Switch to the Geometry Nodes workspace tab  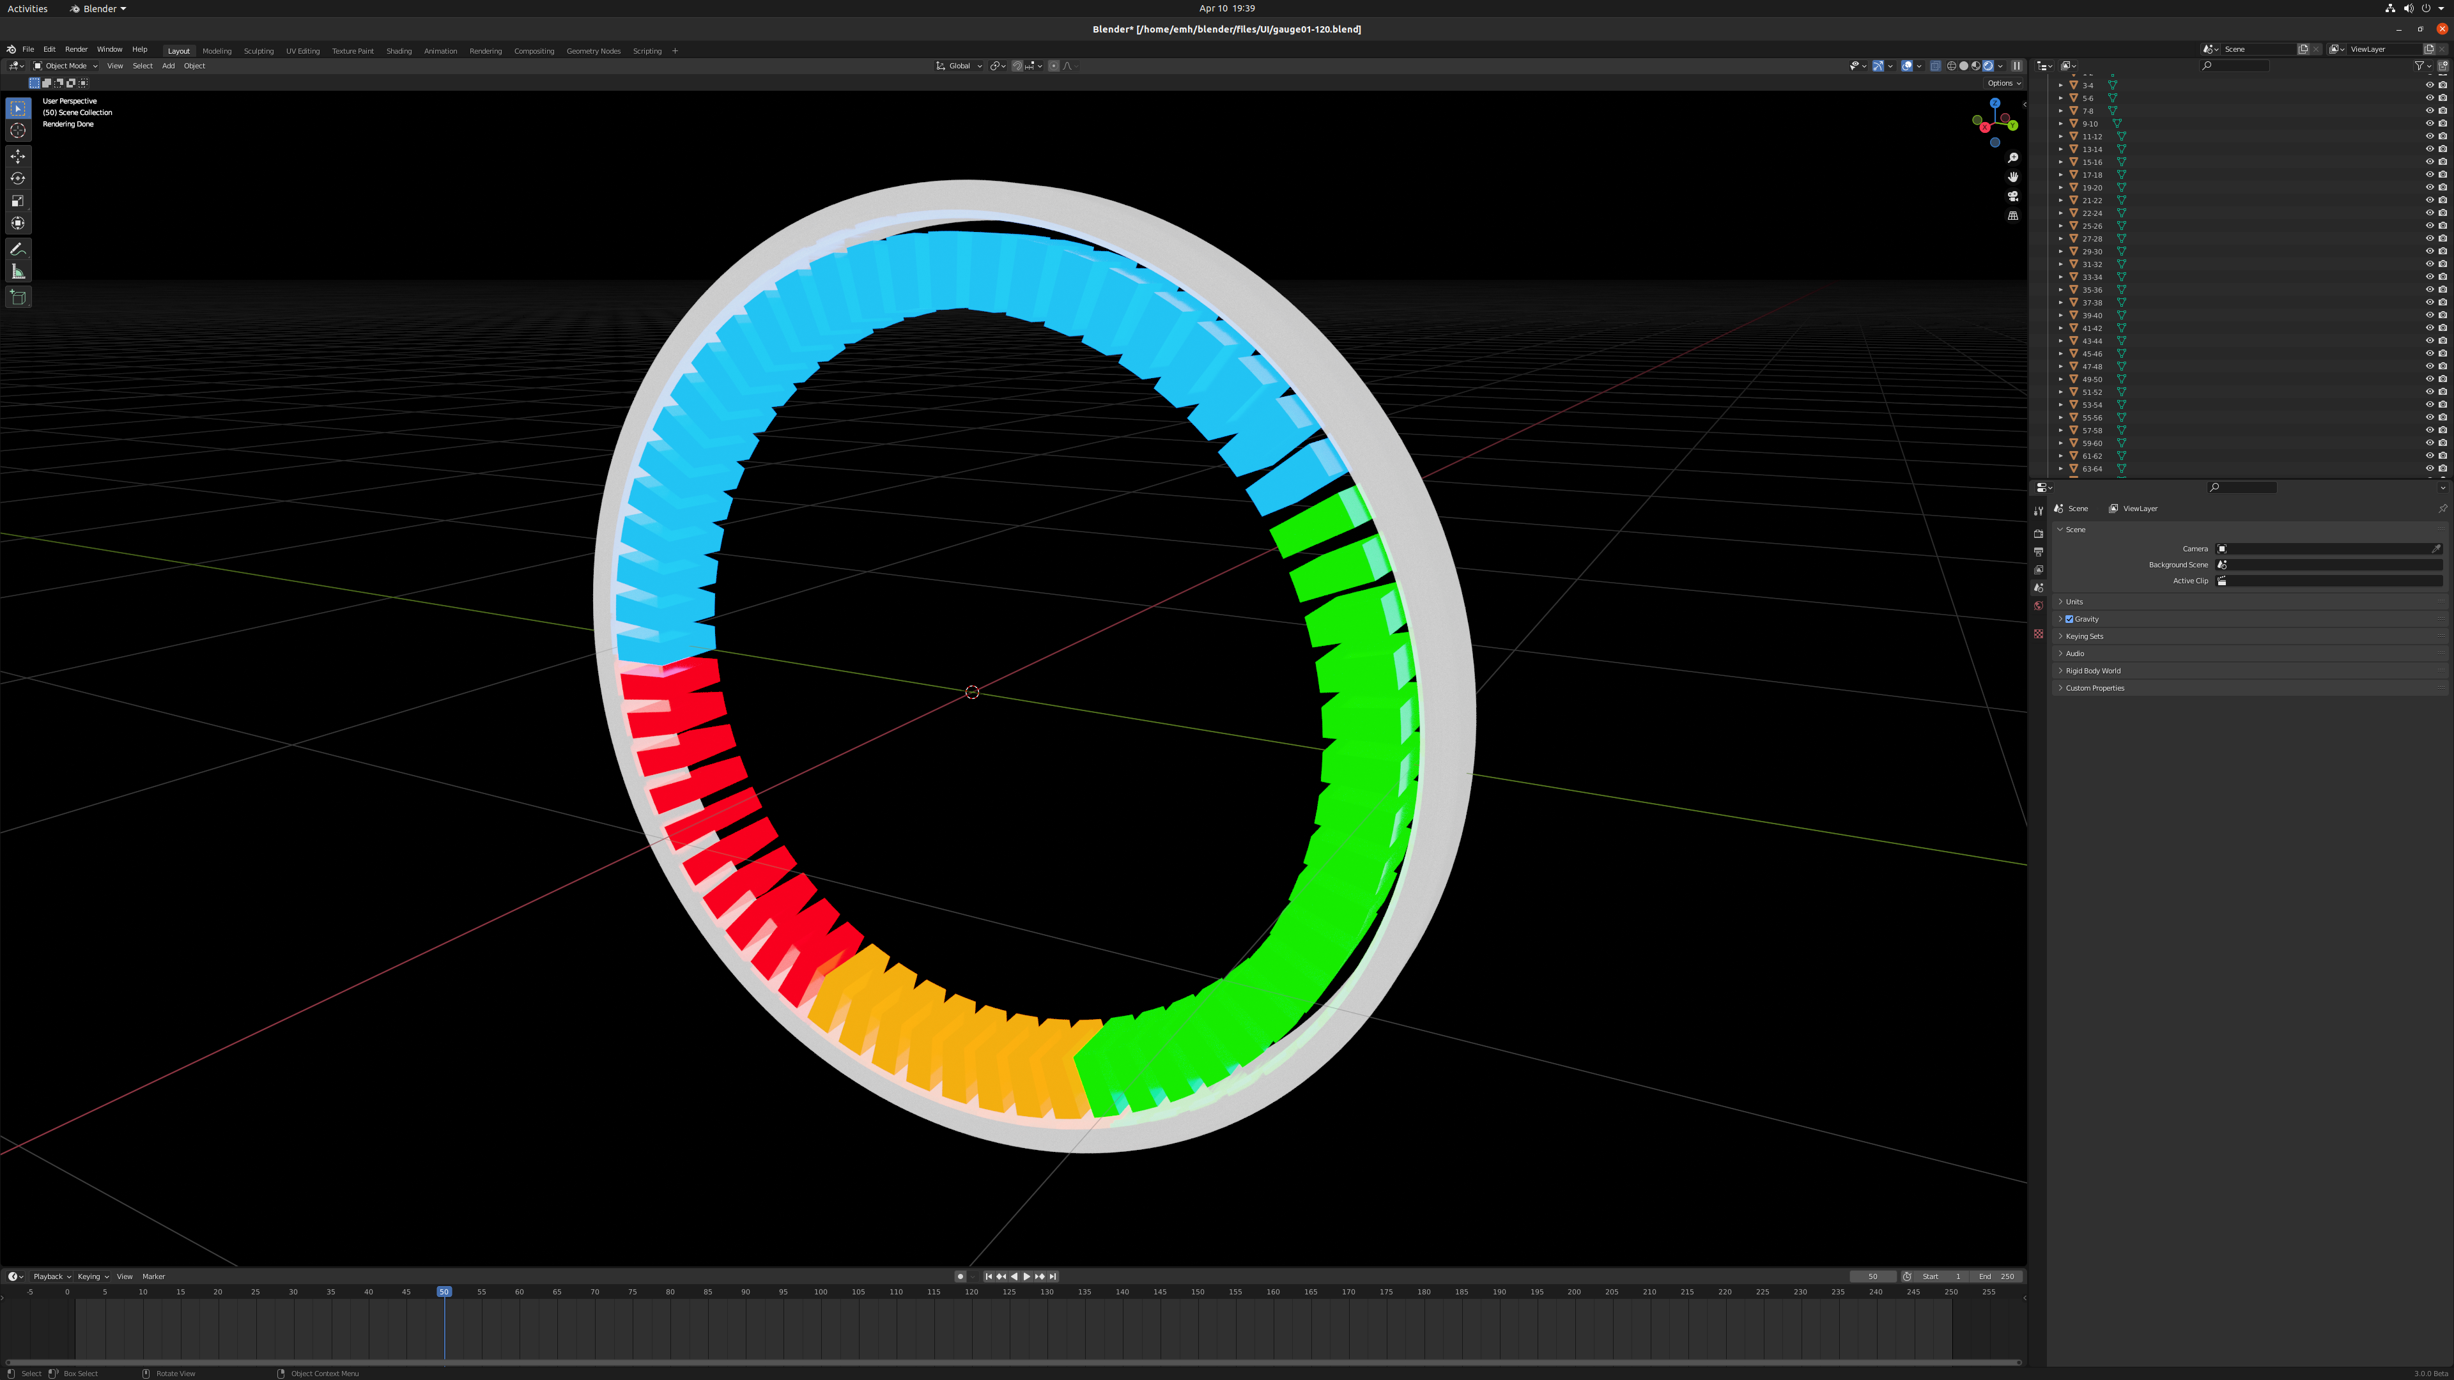click(594, 51)
